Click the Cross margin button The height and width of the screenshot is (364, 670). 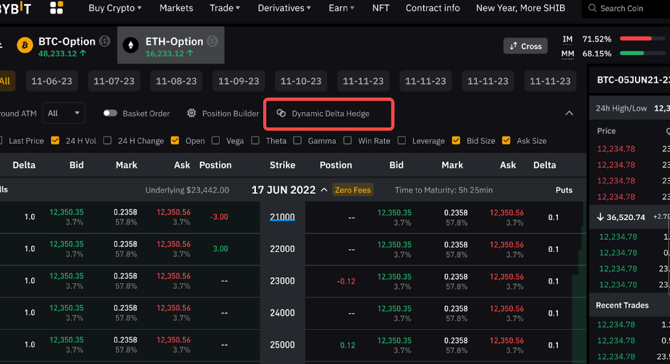526,46
